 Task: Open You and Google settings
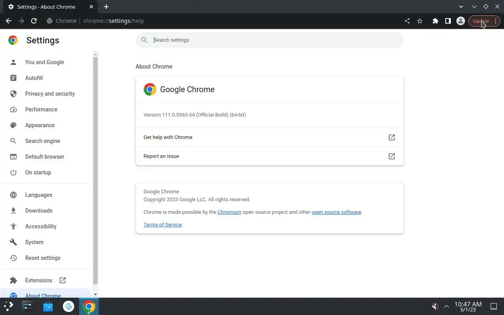coord(44,62)
